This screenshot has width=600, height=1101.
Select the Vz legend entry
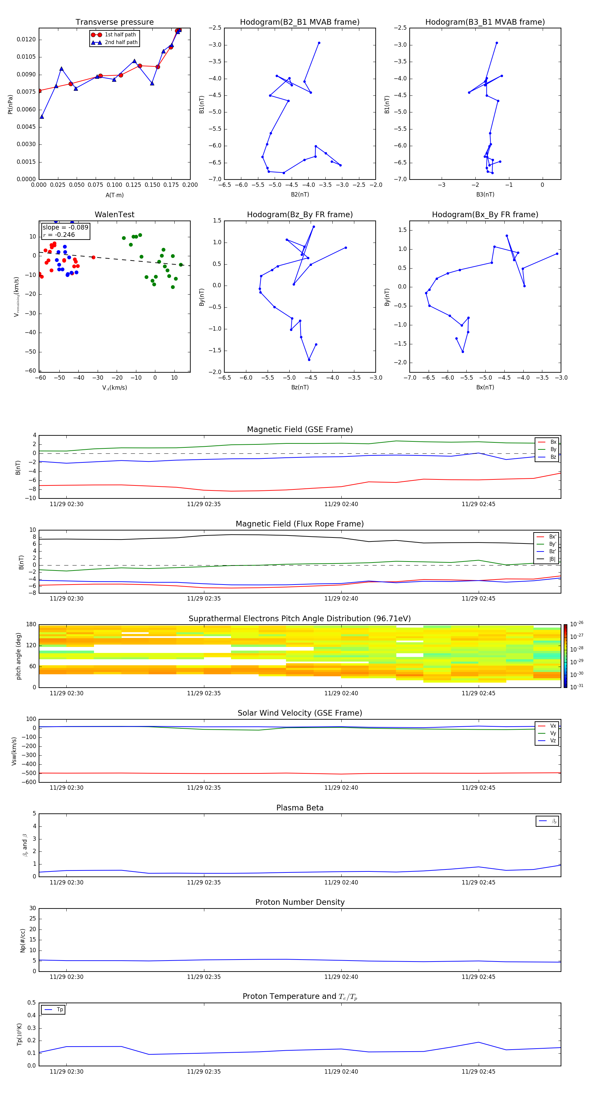pyautogui.click(x=547, y=741)
